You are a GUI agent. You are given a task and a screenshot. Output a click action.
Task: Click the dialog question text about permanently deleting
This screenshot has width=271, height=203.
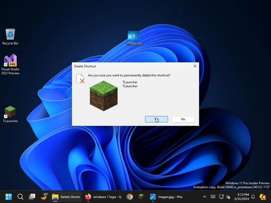tap(129, 75)
